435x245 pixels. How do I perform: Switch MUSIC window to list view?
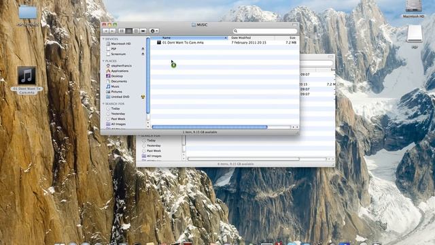coord(128,31)
